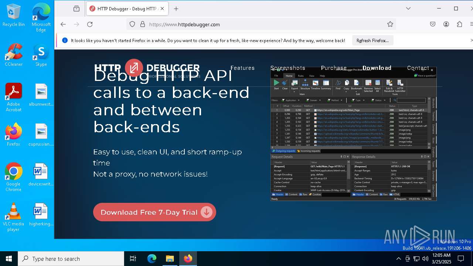Launch VLC media player shortcut
The height and width of the screenshot is (266, 473).
point(14,217)
